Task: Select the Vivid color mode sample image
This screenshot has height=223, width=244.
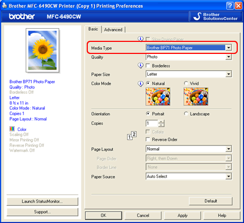Action: tap(196, 96)
